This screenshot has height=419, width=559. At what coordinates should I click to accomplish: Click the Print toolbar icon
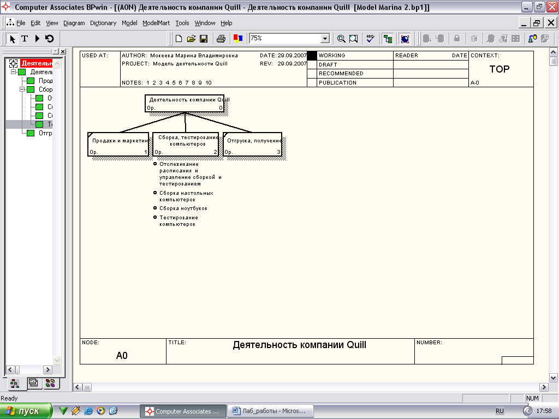click(x=221, y=39)
